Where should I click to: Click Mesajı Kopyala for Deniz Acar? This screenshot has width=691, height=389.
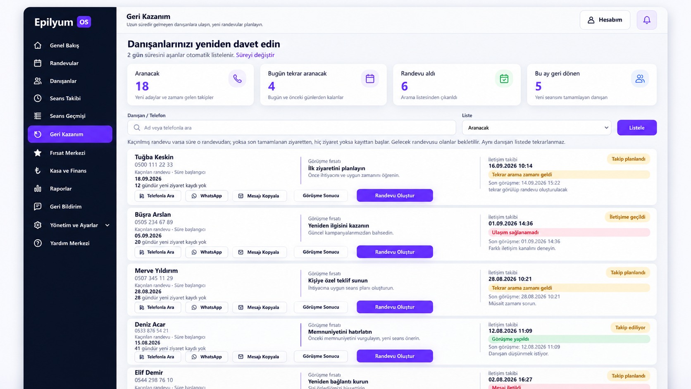click(x=260, y=357)
